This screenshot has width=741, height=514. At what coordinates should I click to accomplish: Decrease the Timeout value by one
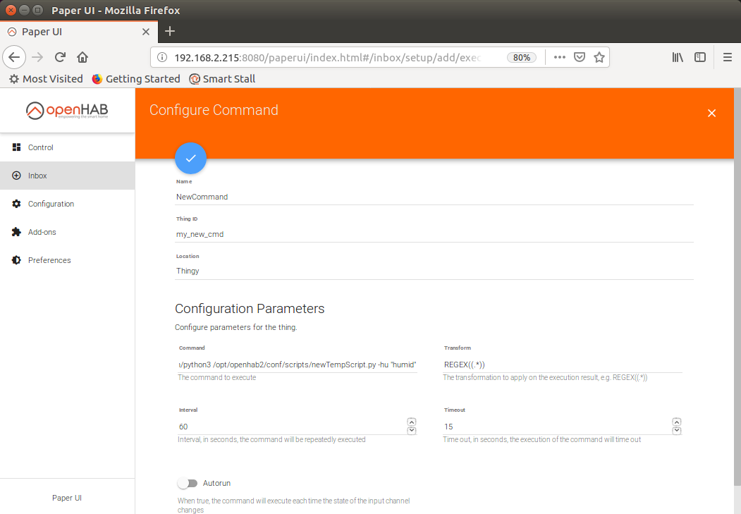[677, 430]
